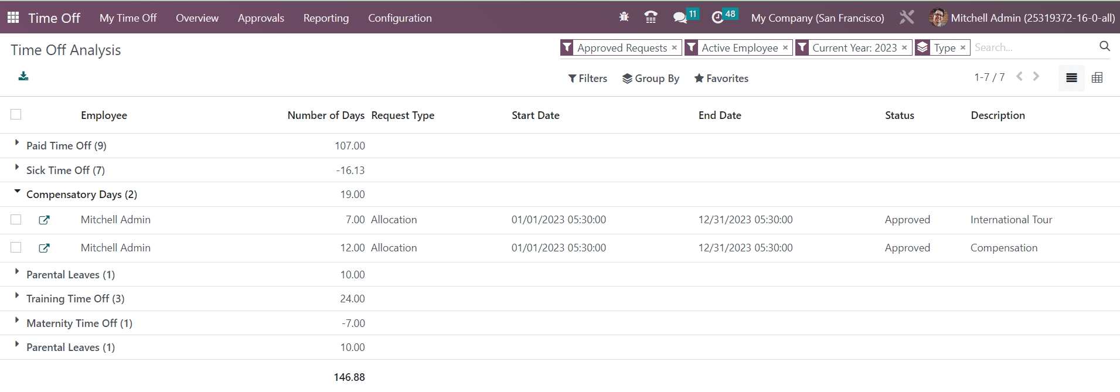This screenshot has width=1120, height=392.
Task: Check the Compensation row checkbox
Action: click(x=16, y=248)
